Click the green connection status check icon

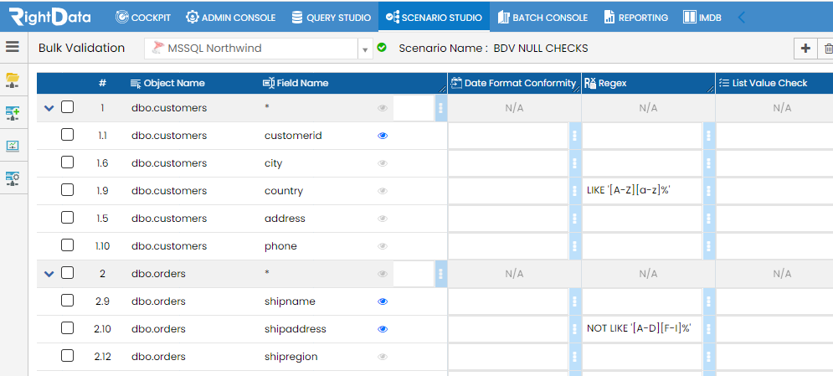[x=382, y=48]
